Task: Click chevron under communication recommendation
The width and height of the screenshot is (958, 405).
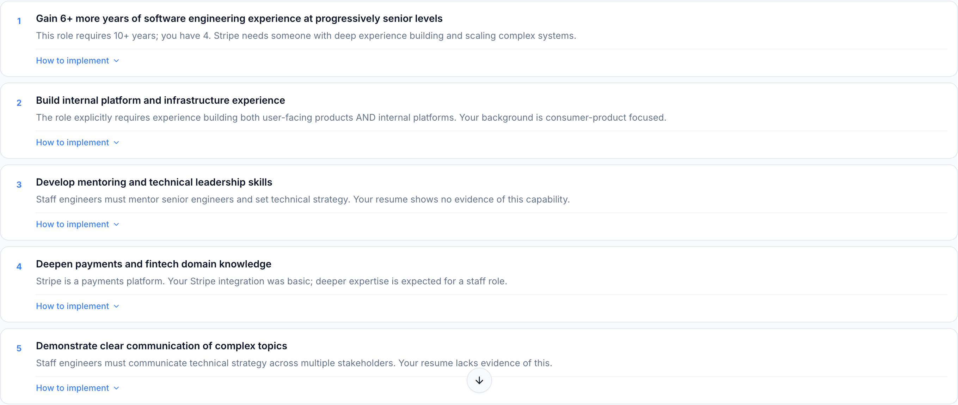Action: [116, 388]
